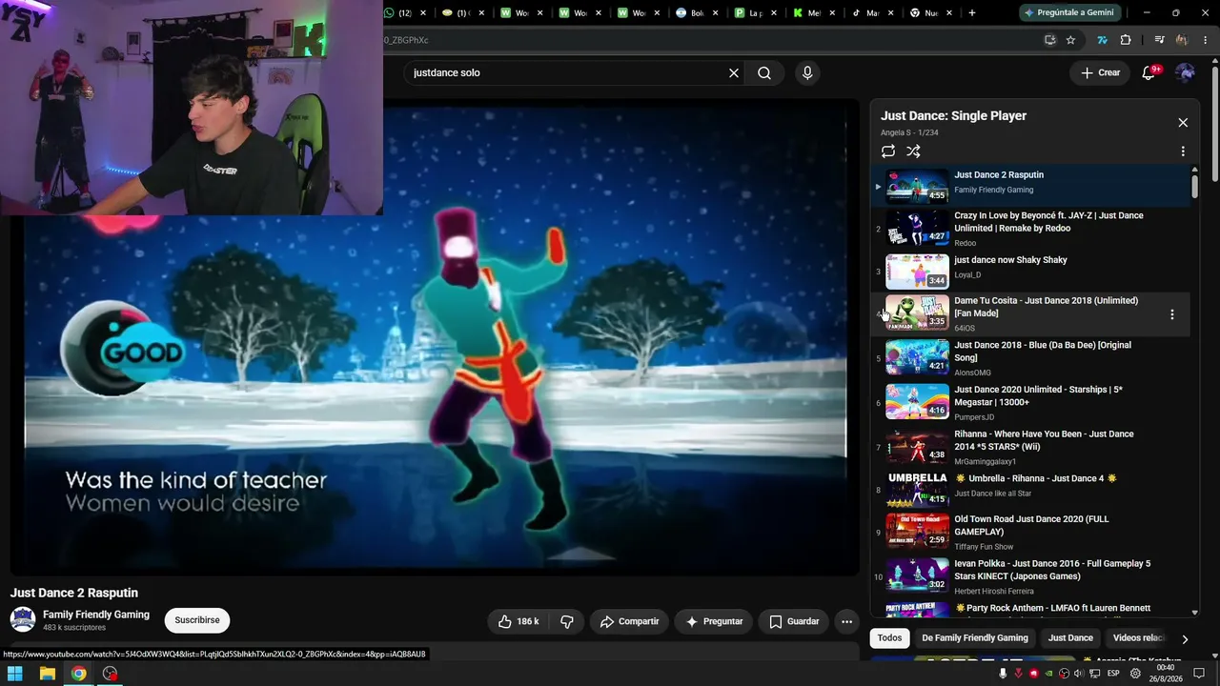
Task: Open the YouTube account avatar menu
Action: click(1185, 73)
